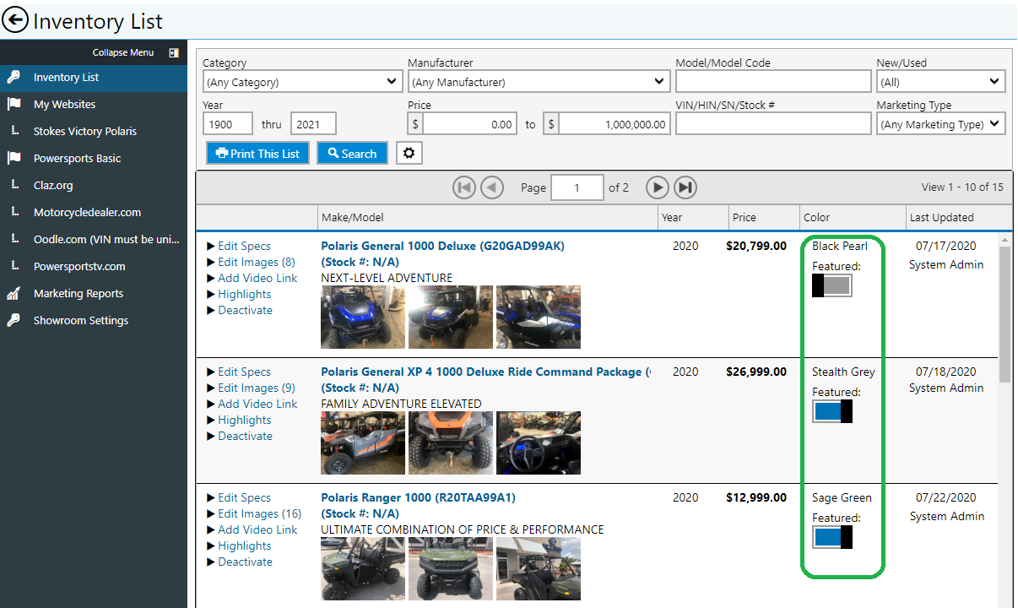Screen dimensions: 1018x608
Task: Open Highlights for the General XP 4
Action: coord(245,420)
